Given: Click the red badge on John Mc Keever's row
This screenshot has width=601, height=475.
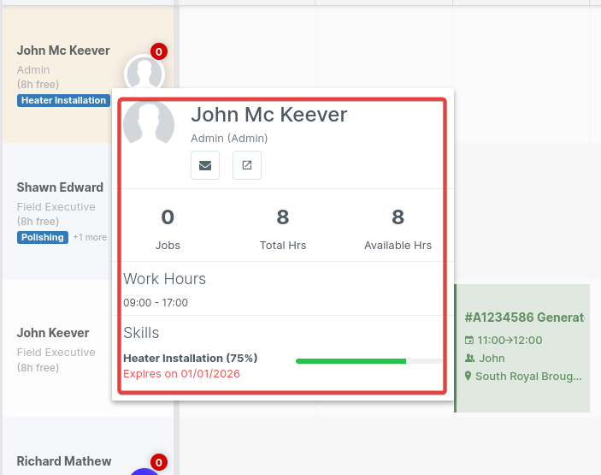Looking at the screenshot, I should point(158,52).
